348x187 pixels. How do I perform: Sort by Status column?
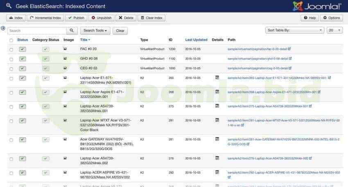click(23, 40)
